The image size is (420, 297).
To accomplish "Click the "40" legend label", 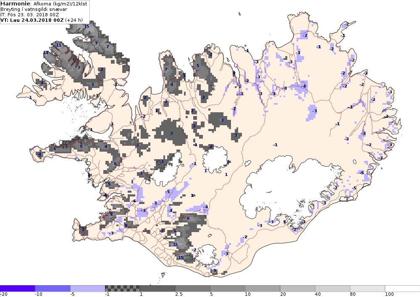I will (318, 294).
